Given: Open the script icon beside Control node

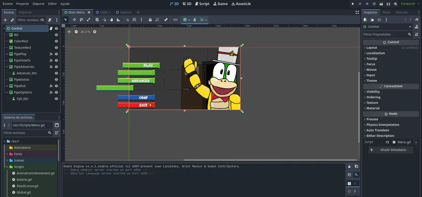Looking at the screenshot, I should pos(51,28).
